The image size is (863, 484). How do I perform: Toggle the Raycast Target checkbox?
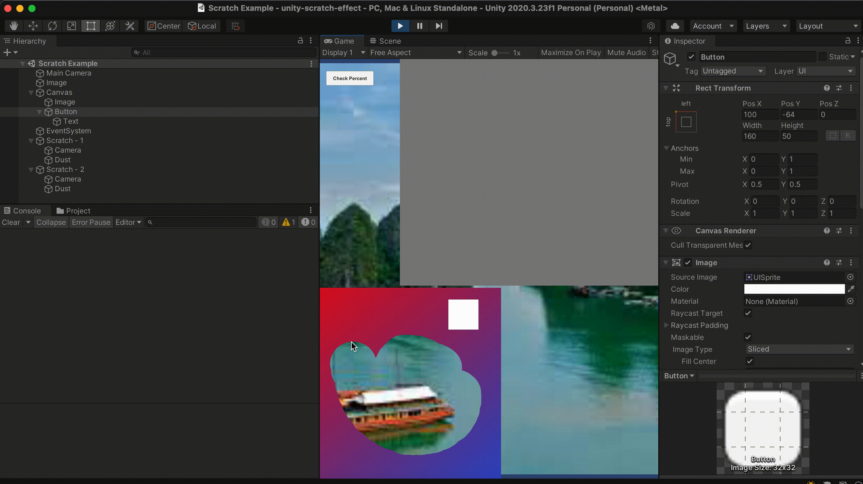[x=748, y=313]
